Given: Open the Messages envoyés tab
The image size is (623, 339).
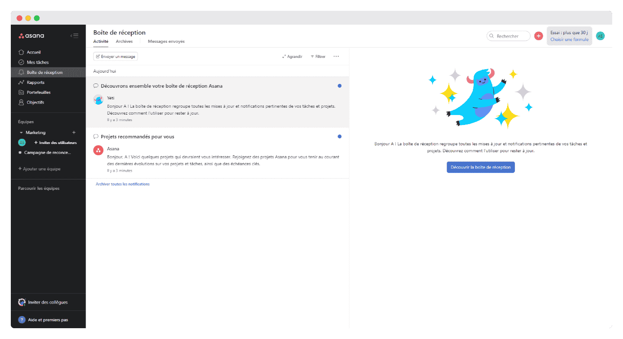Looking at the screenshot, I should pos(166,42).
